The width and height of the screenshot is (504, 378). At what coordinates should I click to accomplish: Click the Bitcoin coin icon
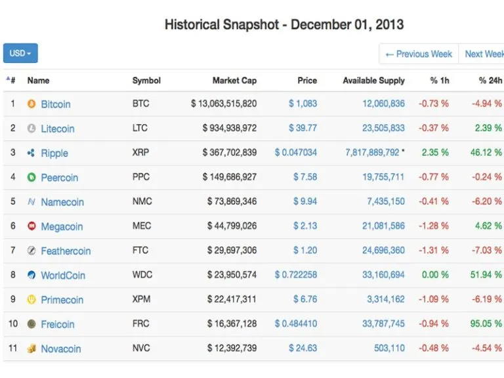click(x=31, y=104)
